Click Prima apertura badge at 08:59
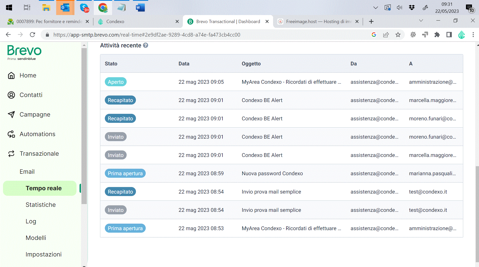Image resolution: width=479 pixels, height=267 pixels. pos(125,173)
